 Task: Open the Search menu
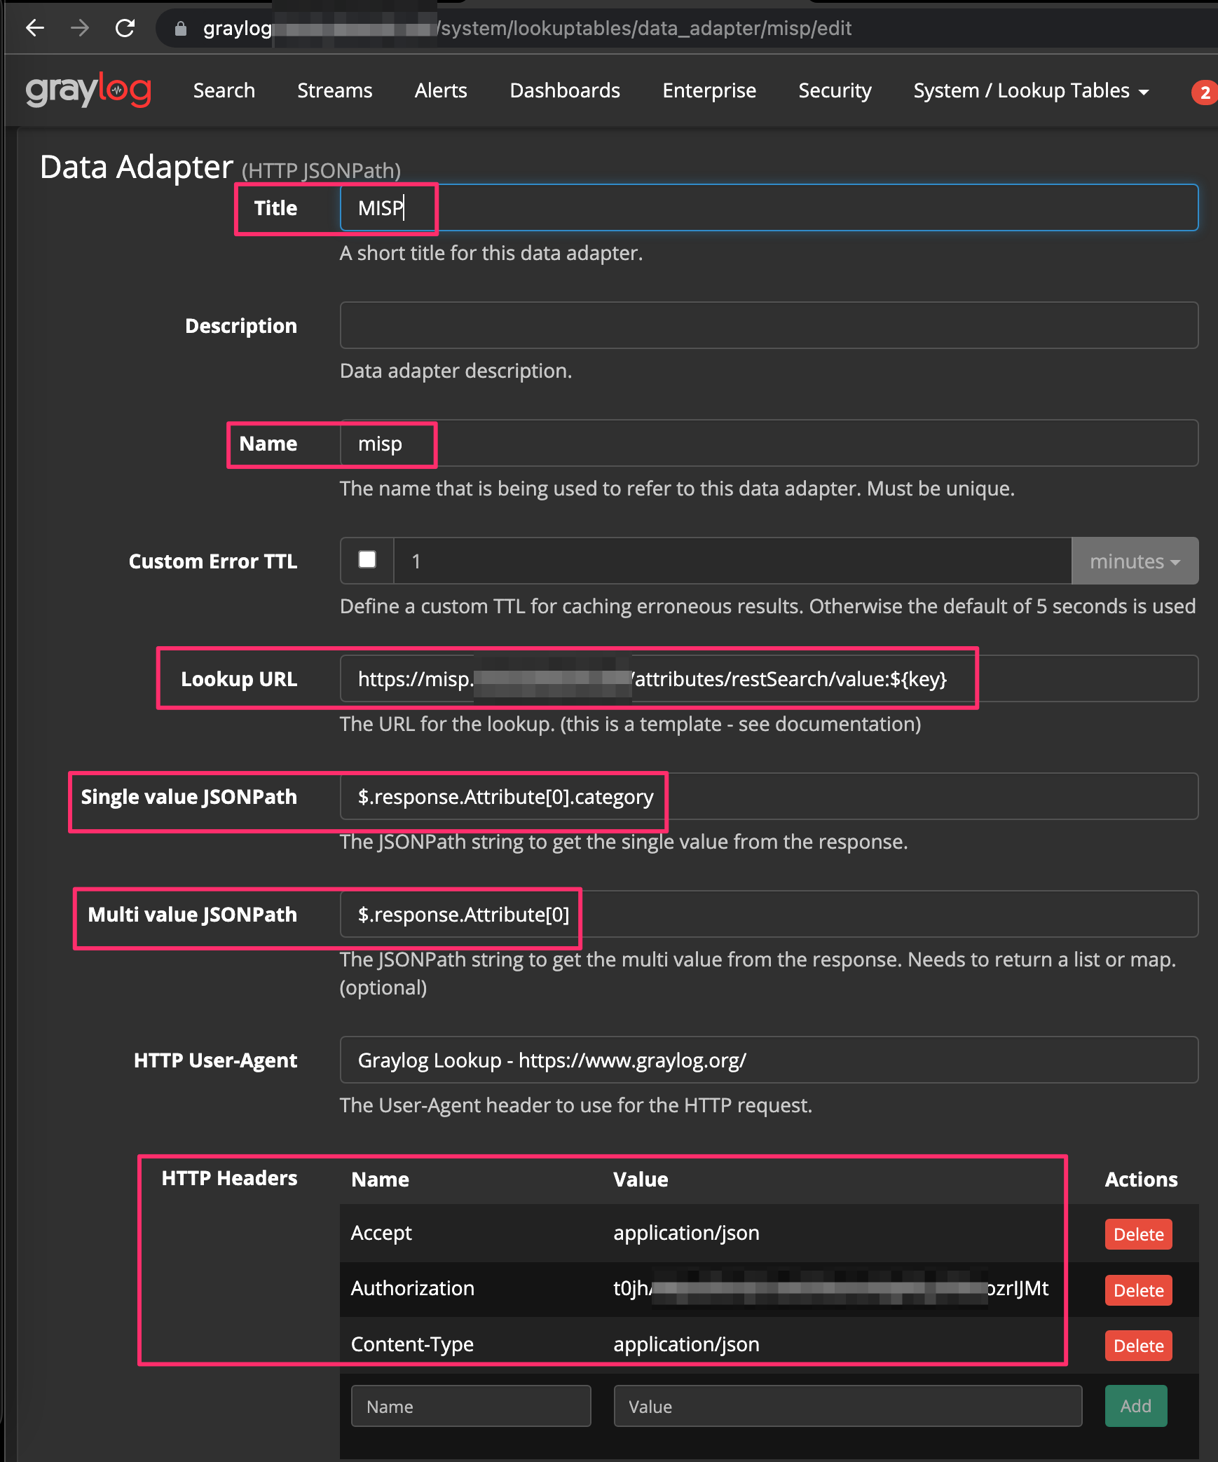click(224, 90)
